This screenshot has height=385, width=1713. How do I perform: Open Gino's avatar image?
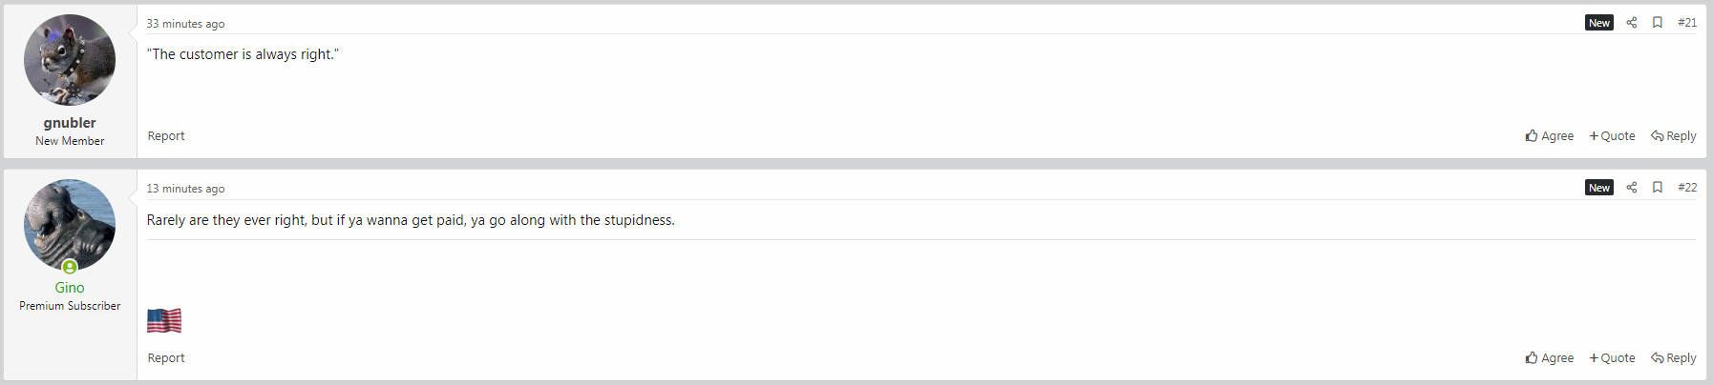(x=70, y=225)
